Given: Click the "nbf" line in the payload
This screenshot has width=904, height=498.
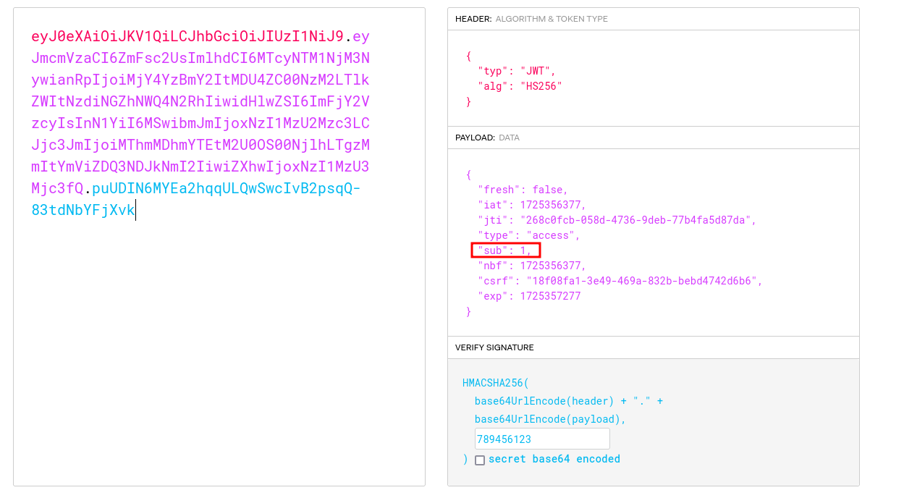Looking at the screenshot, I should (531, 266).
